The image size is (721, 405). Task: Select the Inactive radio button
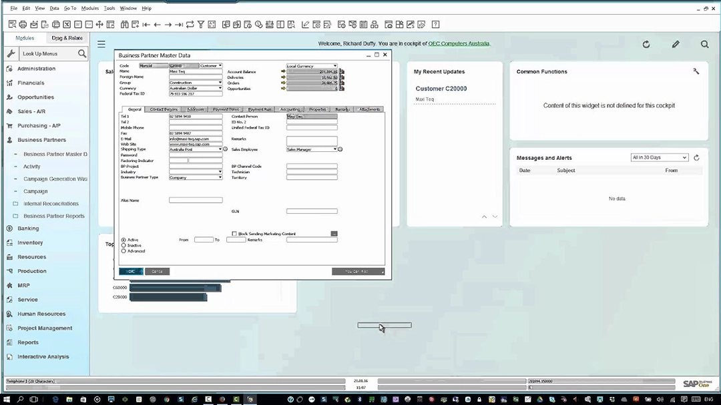coord(124,246)
